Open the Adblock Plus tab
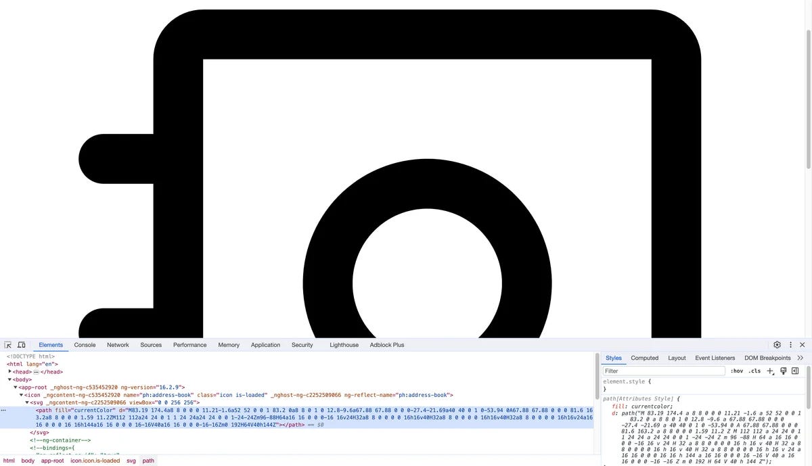The image size is (812, 466). 387,345
